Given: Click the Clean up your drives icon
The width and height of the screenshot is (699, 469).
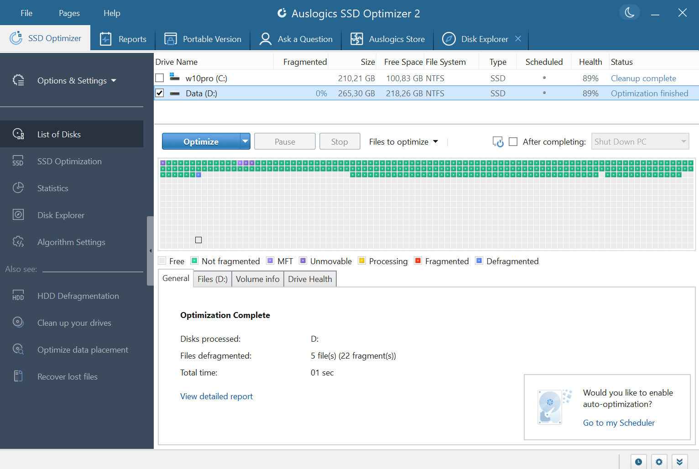Looking at the screenshot, I should coord(18,323).
